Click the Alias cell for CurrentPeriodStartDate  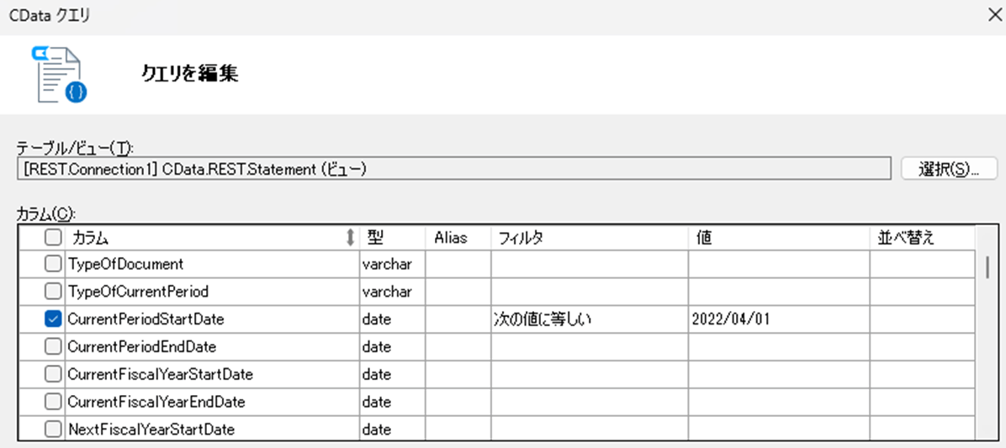(x=458, y=319)
